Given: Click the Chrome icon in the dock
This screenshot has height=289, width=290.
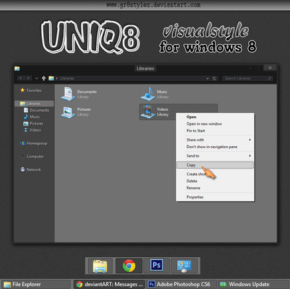Looking at the screenshot, I should click(129, 266).
